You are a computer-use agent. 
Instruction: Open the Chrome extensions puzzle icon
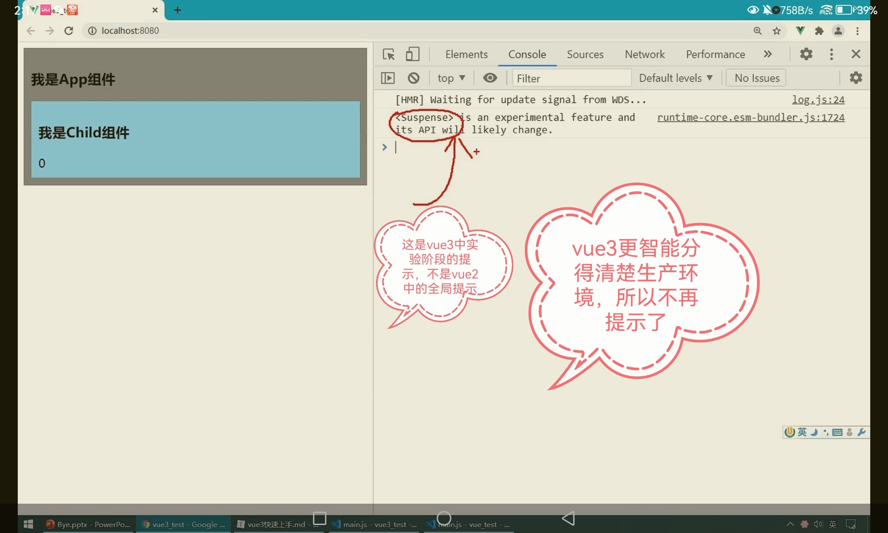(819, 31)
